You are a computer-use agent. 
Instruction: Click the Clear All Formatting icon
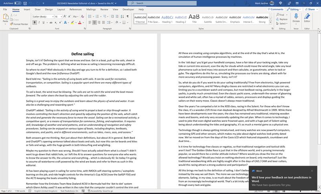pos(83,16)
